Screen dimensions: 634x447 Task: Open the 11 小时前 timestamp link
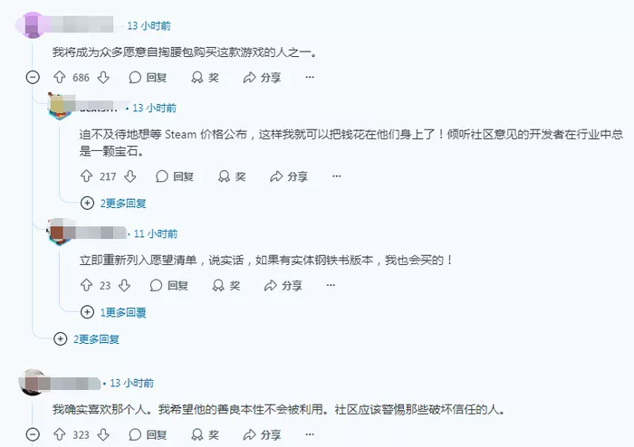[x=156, y=233]
